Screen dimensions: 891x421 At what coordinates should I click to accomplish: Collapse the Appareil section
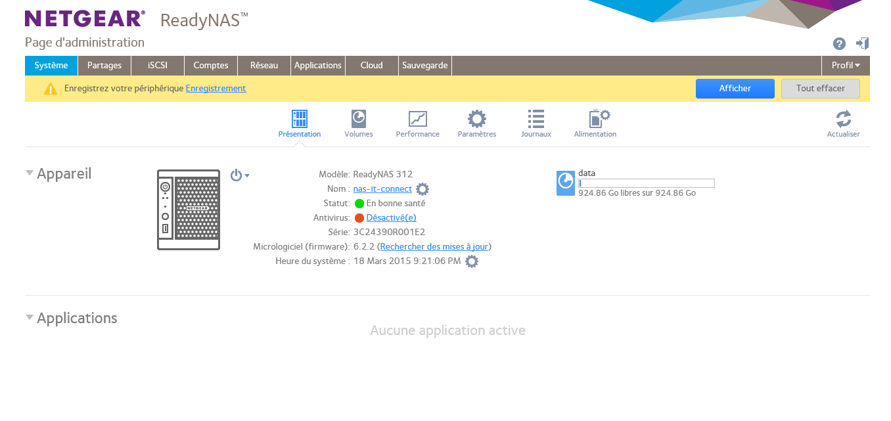[30, 173]
